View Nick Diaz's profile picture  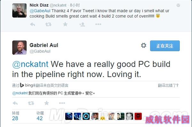tap(19, 11)
